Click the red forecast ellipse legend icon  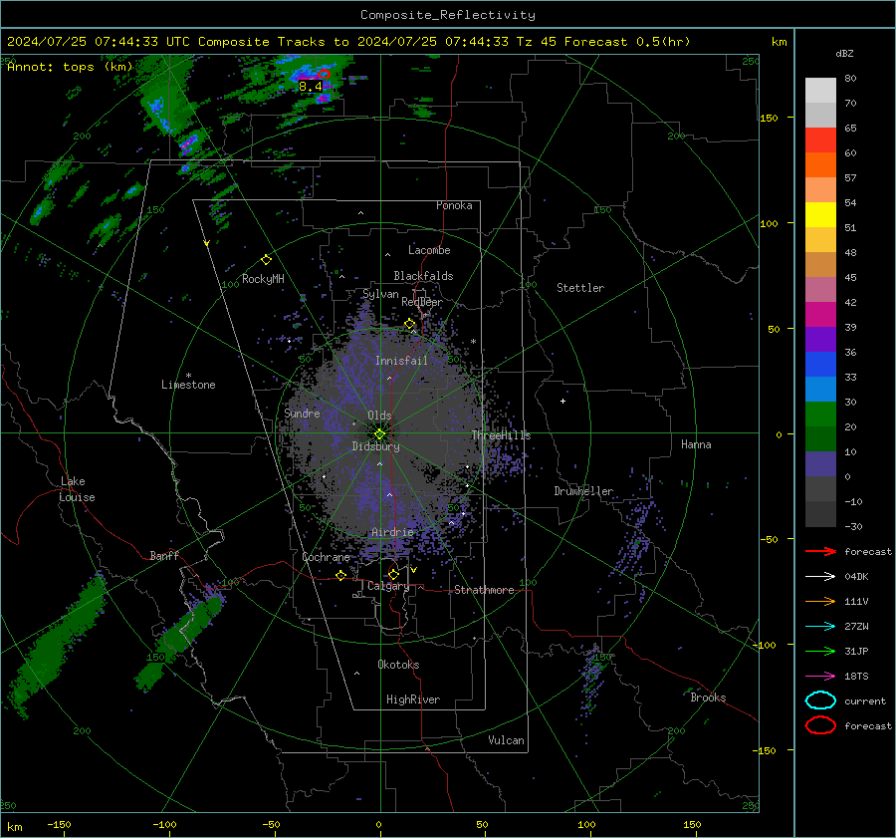820,725
